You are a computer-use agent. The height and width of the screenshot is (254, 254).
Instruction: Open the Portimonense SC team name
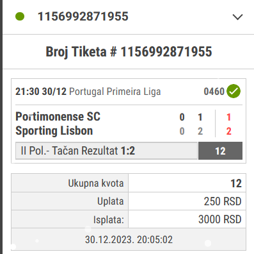coord(58,117)
